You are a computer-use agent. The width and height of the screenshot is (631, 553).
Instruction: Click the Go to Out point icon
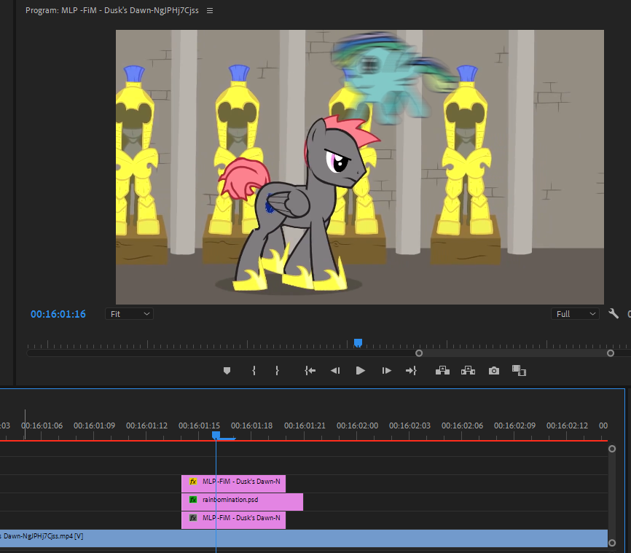(x=411, y=371)
